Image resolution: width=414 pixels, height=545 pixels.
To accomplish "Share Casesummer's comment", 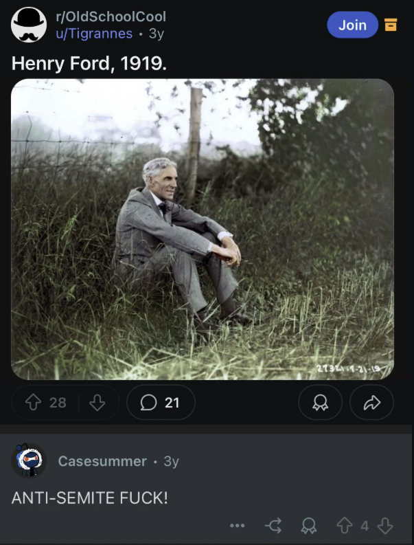I will click(x=273, y=526).
